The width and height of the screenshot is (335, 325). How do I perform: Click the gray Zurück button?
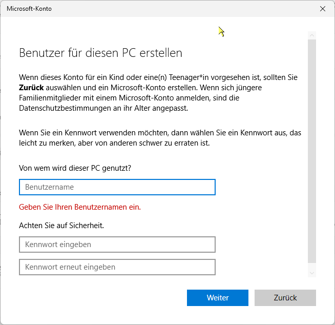(285, 298)
